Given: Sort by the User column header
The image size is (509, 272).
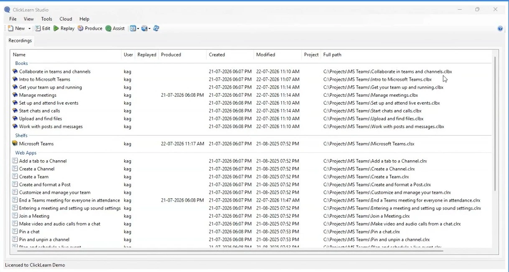Looking at the screenshot, I should (128, 54).
